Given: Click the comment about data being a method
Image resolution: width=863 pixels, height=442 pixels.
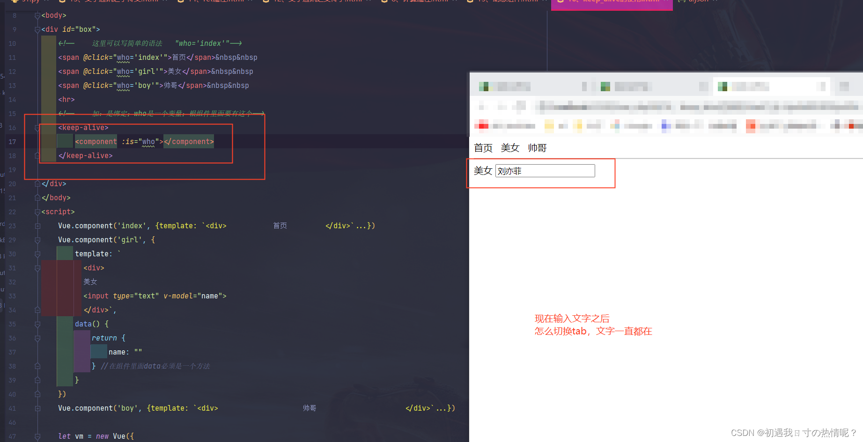Looking at the screenshot, I should point(155,366).
